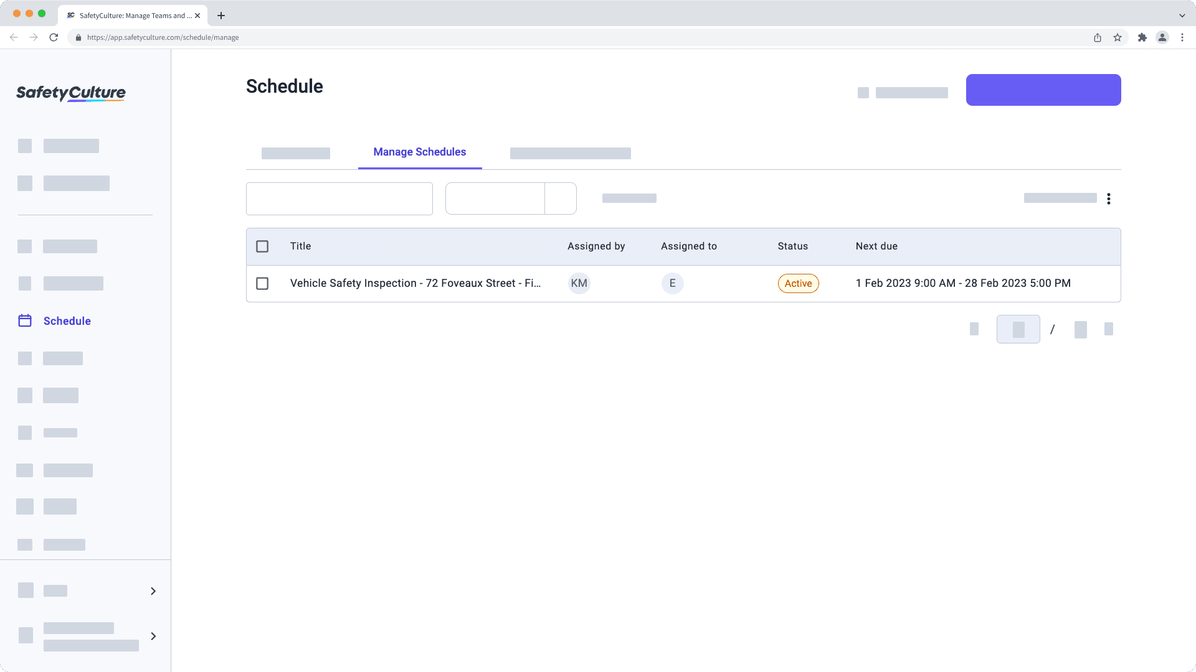Click the Vehicle Safety Inspection schedule title link
This screenshot has width=1196, height=672.
click(x=415, y=283)
